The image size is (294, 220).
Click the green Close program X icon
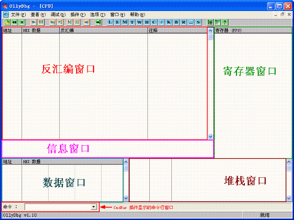tap(22, 22)
